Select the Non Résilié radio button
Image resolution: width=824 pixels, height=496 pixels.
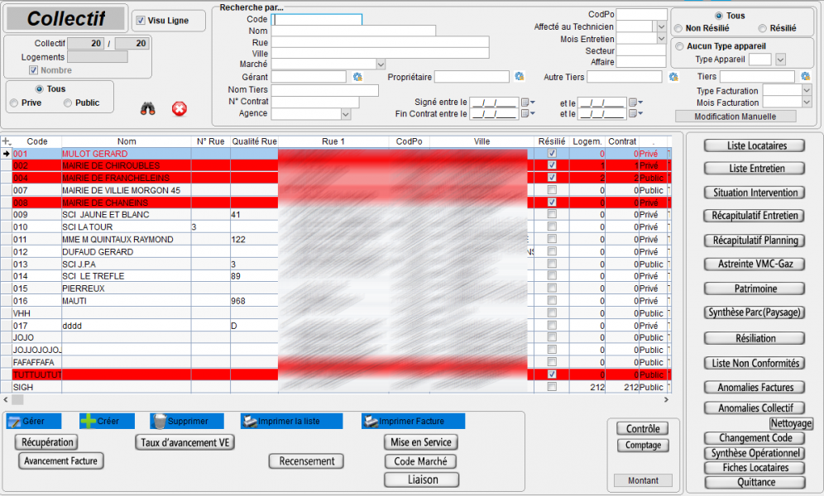[678, 28]
